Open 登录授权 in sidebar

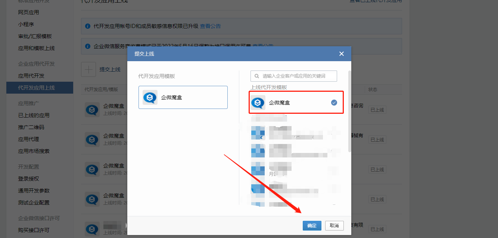point(28,179)
